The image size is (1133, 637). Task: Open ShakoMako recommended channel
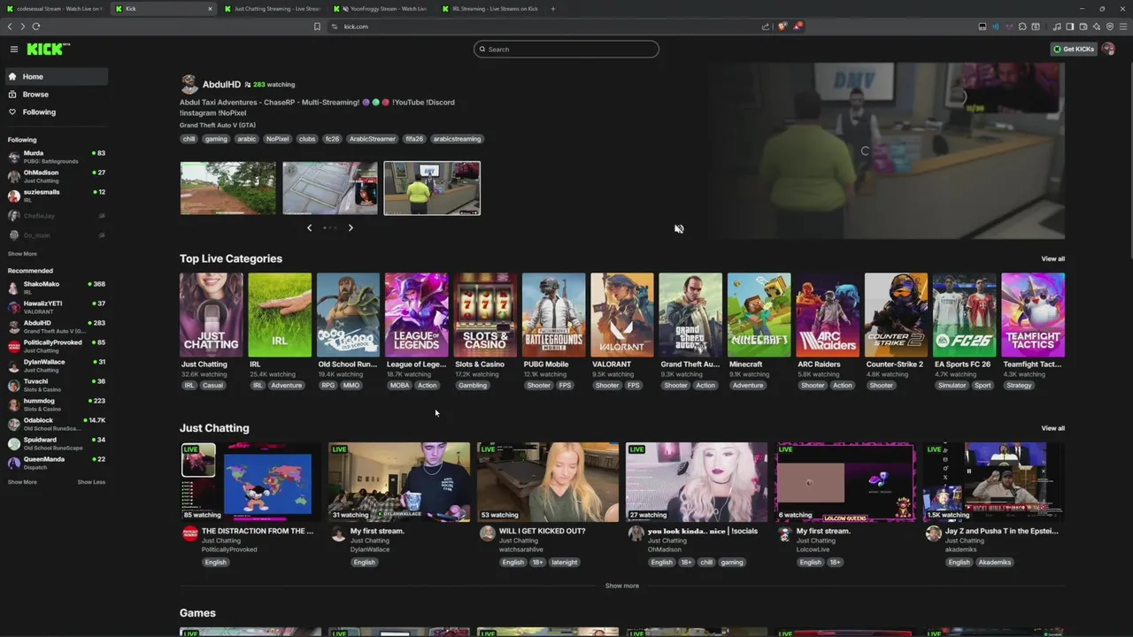(56, 288)
